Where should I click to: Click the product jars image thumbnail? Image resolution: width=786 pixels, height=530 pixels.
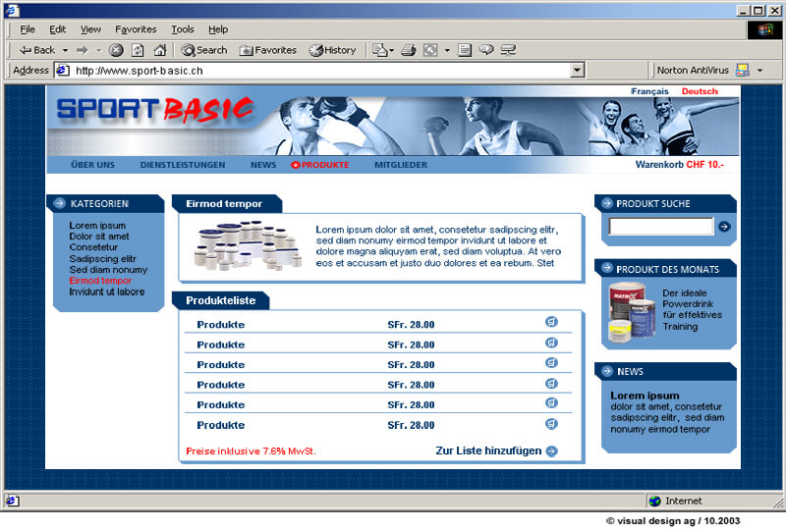click(248, 245)
